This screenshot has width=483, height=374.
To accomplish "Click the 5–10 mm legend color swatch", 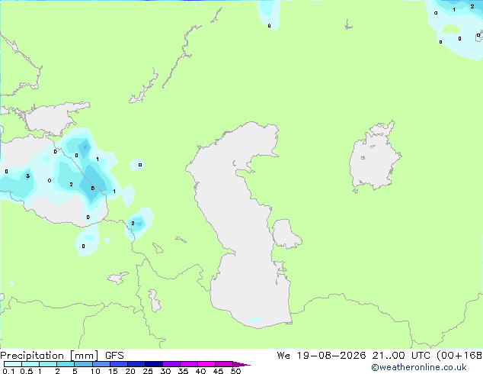I will 84,364.
